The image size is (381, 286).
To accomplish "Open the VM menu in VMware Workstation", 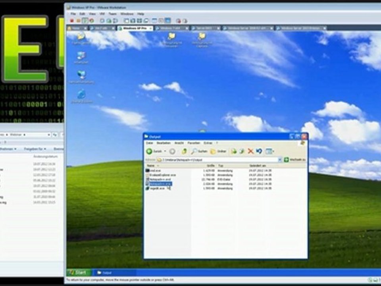I will (102, 14).
